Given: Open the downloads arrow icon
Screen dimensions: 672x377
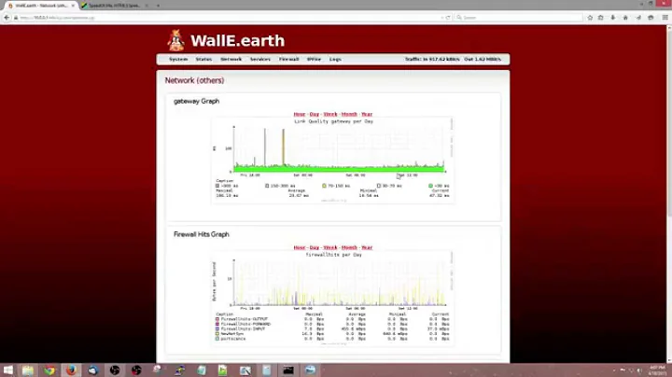Looking at the screenshot, I should pos(613,18).
